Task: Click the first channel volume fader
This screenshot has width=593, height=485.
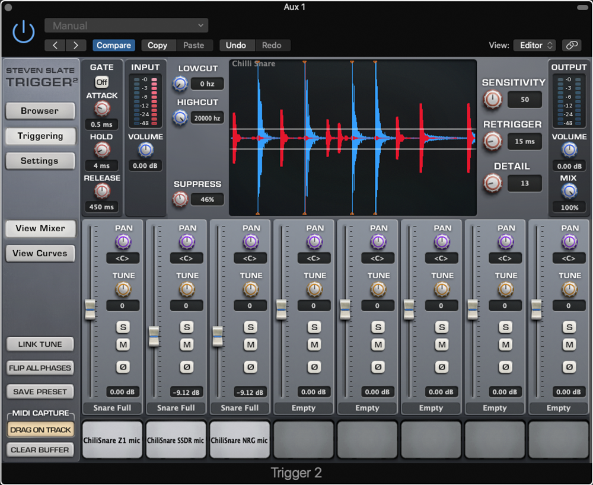Action: click(x=90, y=309)
